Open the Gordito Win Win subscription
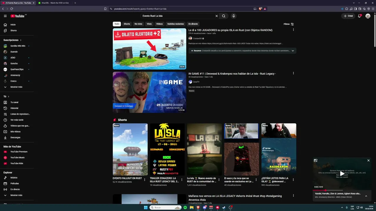The image size is (376, 211). coord(17,46)
